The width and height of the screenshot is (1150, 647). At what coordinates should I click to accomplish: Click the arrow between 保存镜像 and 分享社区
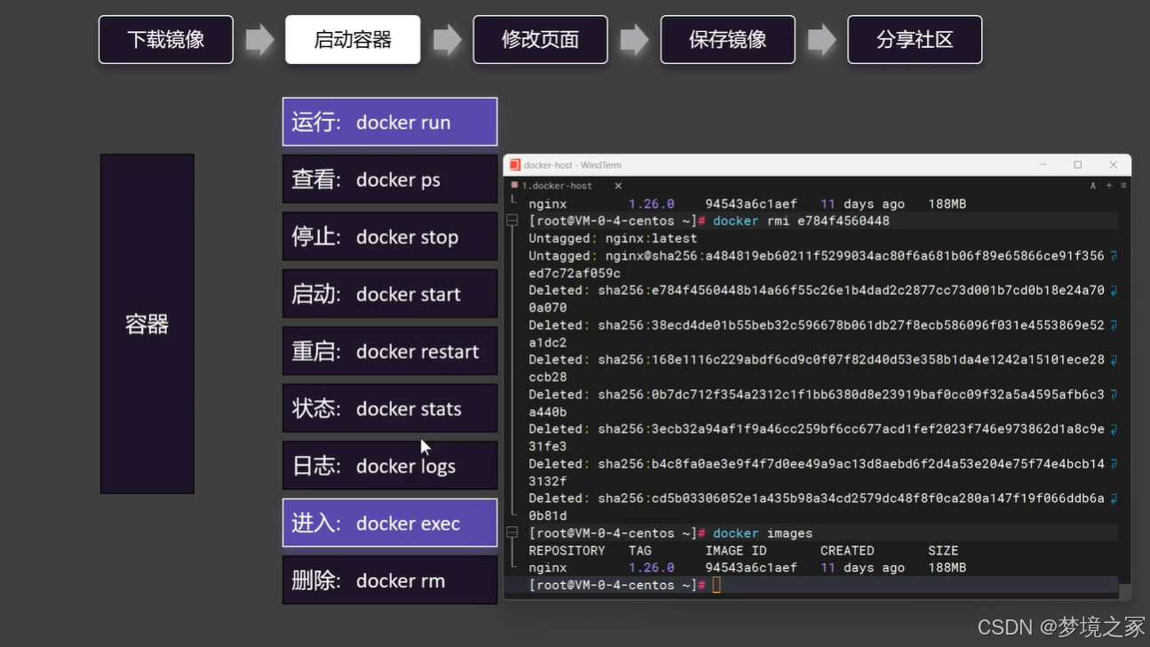pyautogui.click(x=821, y=40)
